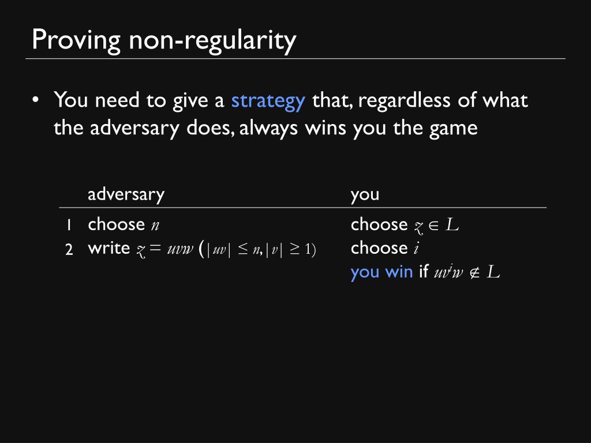Click the slide title Proving non-regularity
Image resolution: width=591 pixels, height=443 pixels.
coord(164,40)
